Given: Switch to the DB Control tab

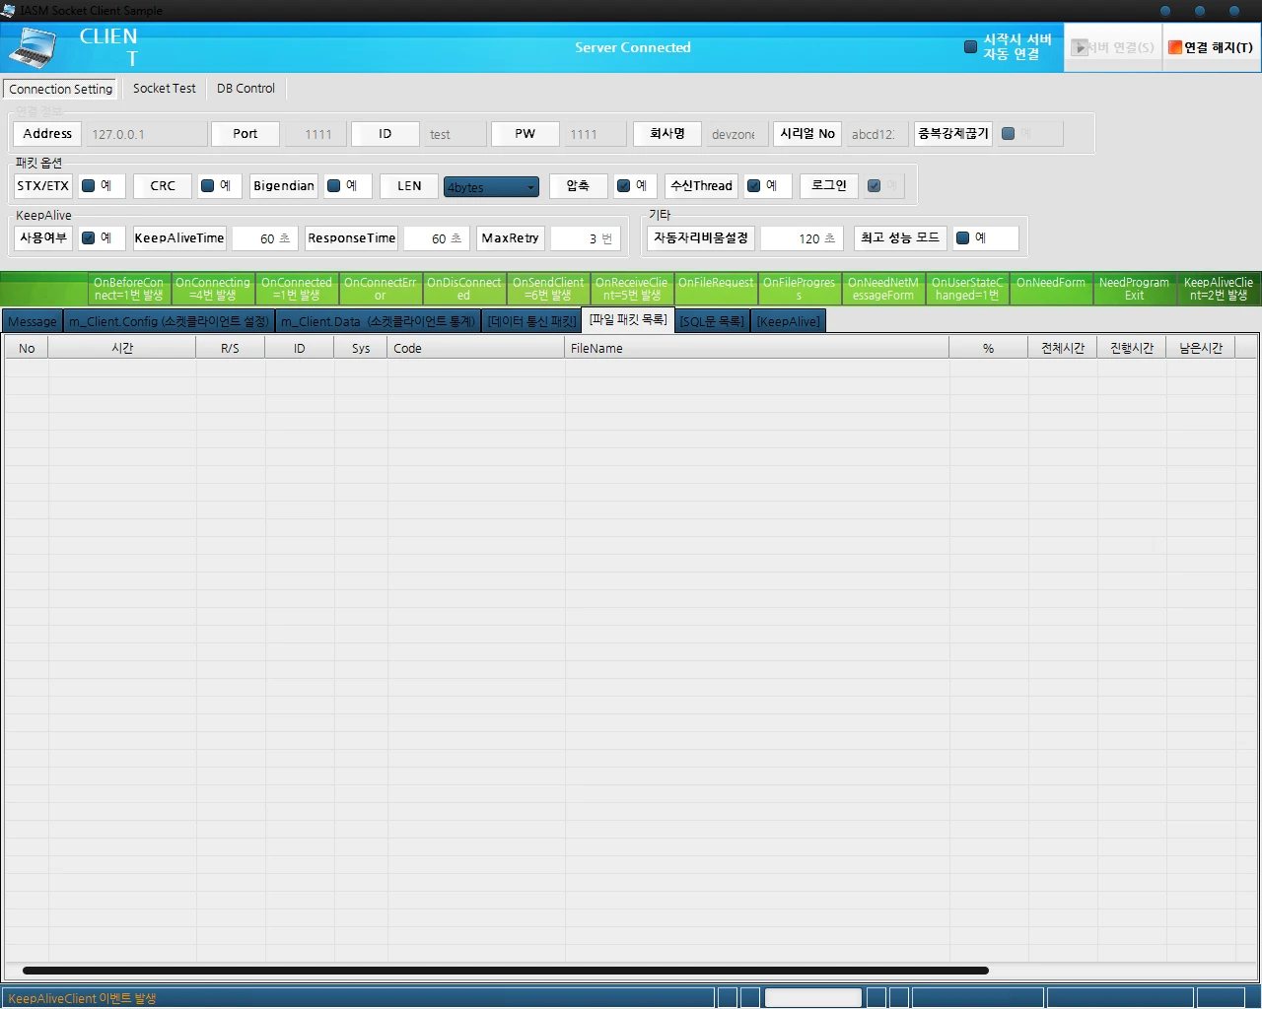Looking at the screenshot, I should click(245, 89).
